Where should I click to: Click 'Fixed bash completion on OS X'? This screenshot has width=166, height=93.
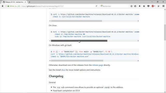click(66, 91)
